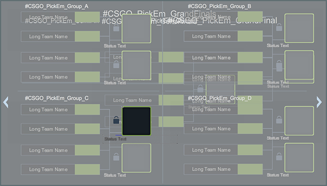
Task: Click the #CSGO_PickEm_Group_C header
Action: click(x=57, y=98)
